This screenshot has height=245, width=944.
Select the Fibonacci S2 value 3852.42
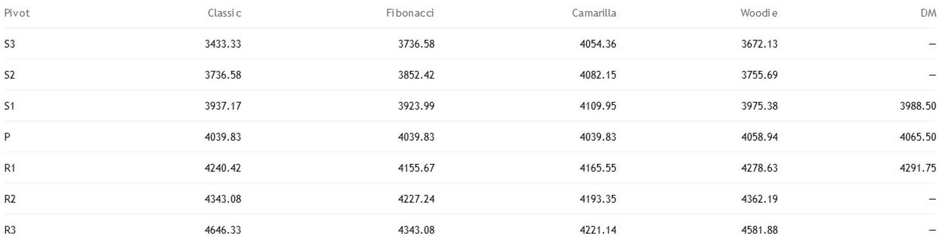click(415, 75)
